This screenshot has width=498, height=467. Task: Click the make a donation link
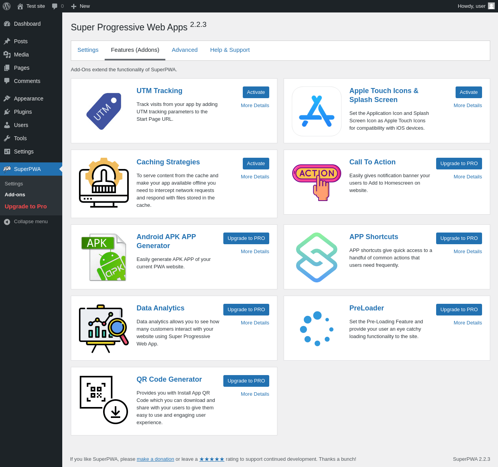click(155, 459)
